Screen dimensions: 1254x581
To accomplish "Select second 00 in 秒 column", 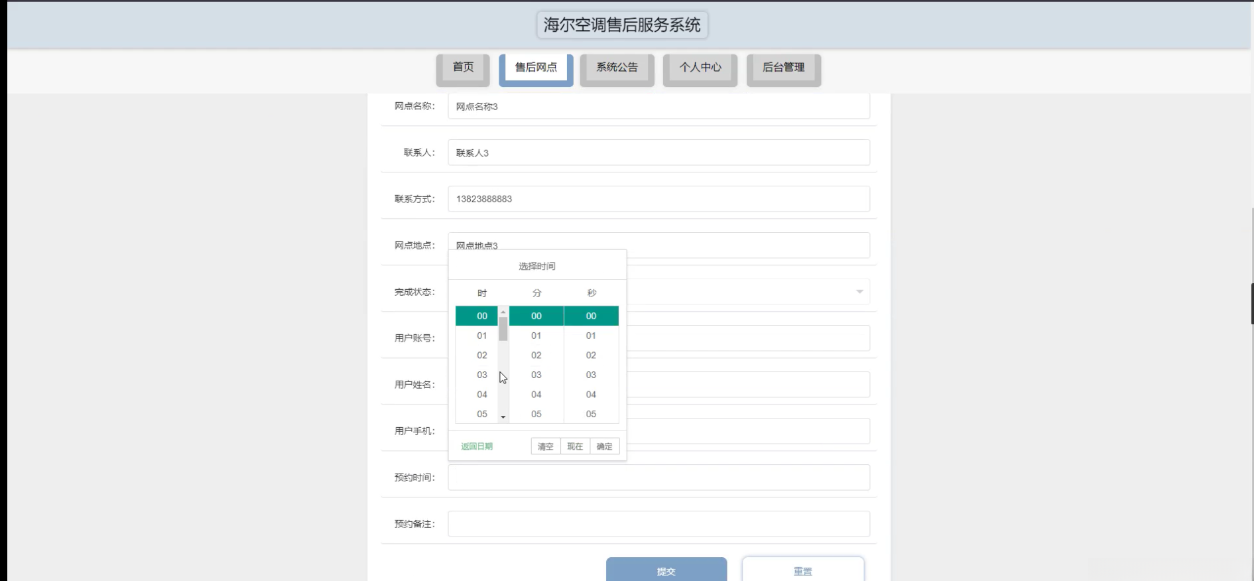I will pos(591,316).
